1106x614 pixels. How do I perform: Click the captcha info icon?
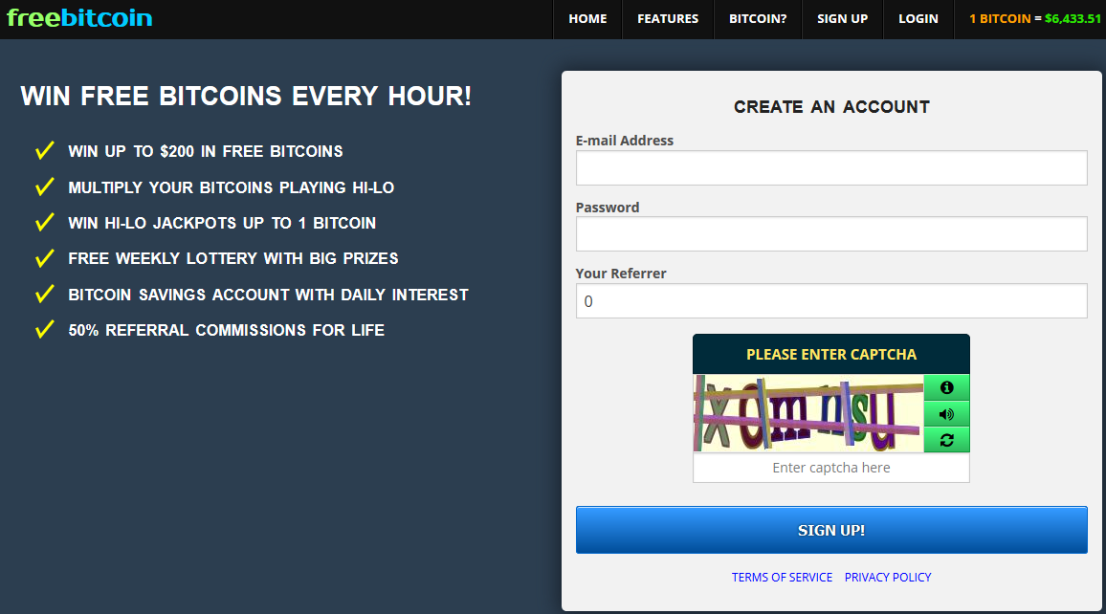[x=946, y=387]
